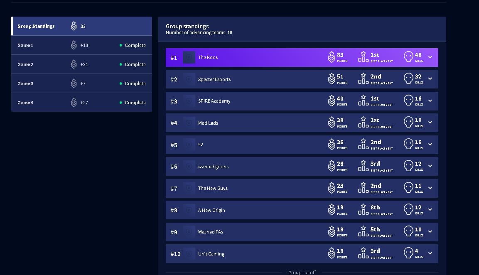Image resolution: width=479 pixels, height=275 pixels.
Task: Click Washed FAs kills skull icon
Action: [408, 231]
